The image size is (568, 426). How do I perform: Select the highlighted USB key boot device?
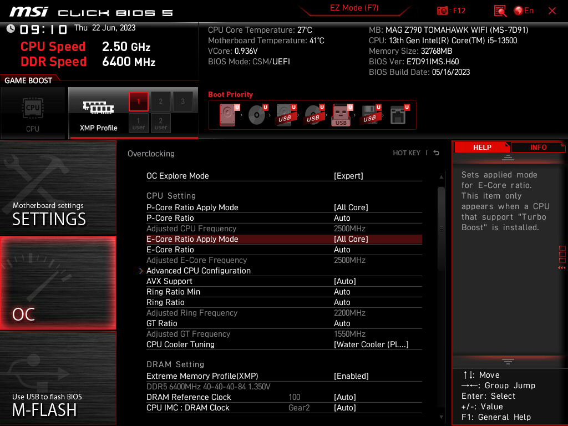(341, 115)
